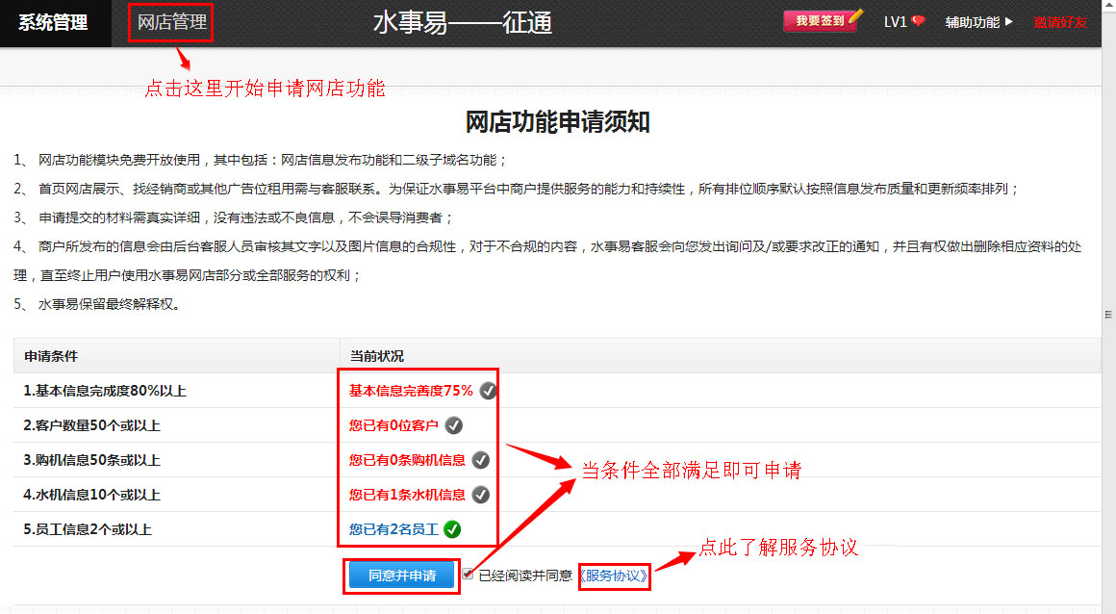
Task: Click the pencil icon on 我要签到
Action: (x=856, y=16)
